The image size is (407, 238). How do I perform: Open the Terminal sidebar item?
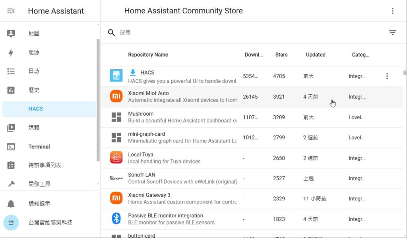point(39,147)
